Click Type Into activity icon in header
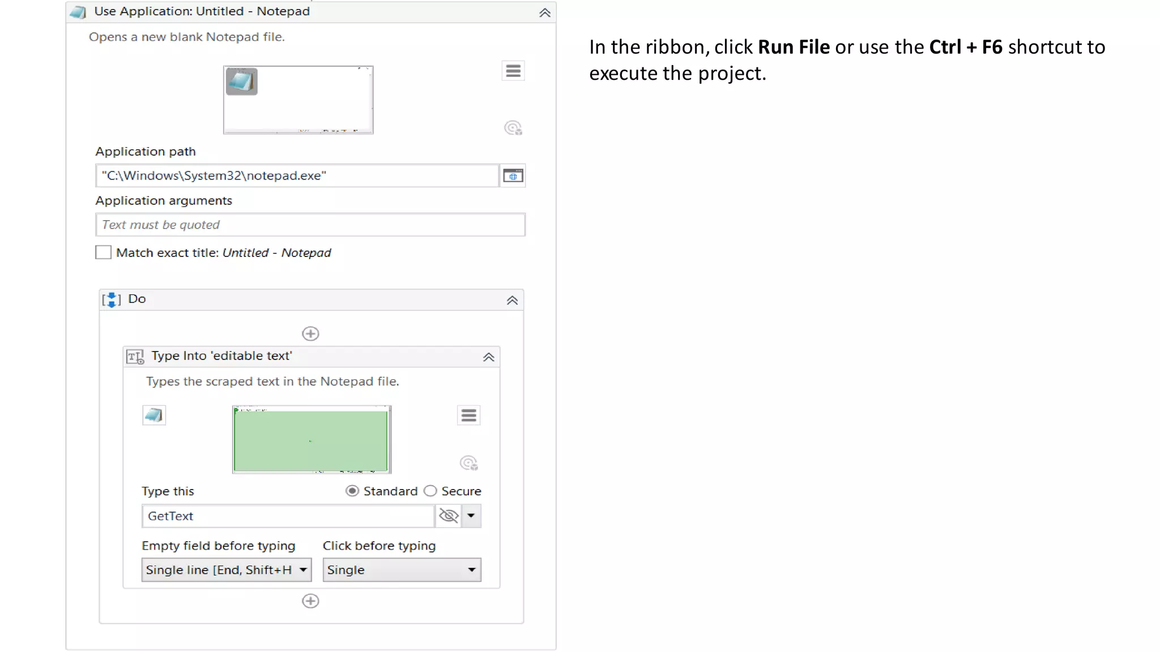The width and height of the screenshot is (1160, 652). (135, 357)
